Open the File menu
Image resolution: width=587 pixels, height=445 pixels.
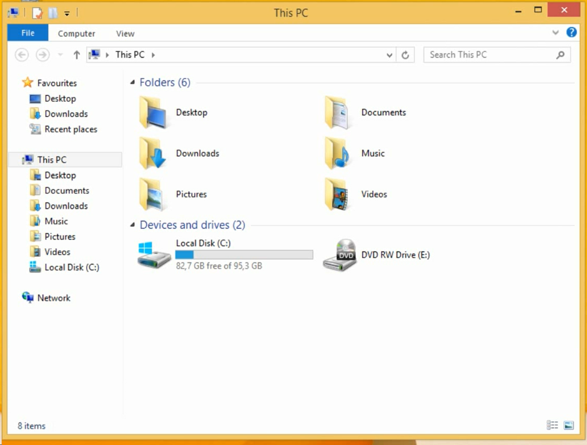pyautogui.click(x=27, y=33)
